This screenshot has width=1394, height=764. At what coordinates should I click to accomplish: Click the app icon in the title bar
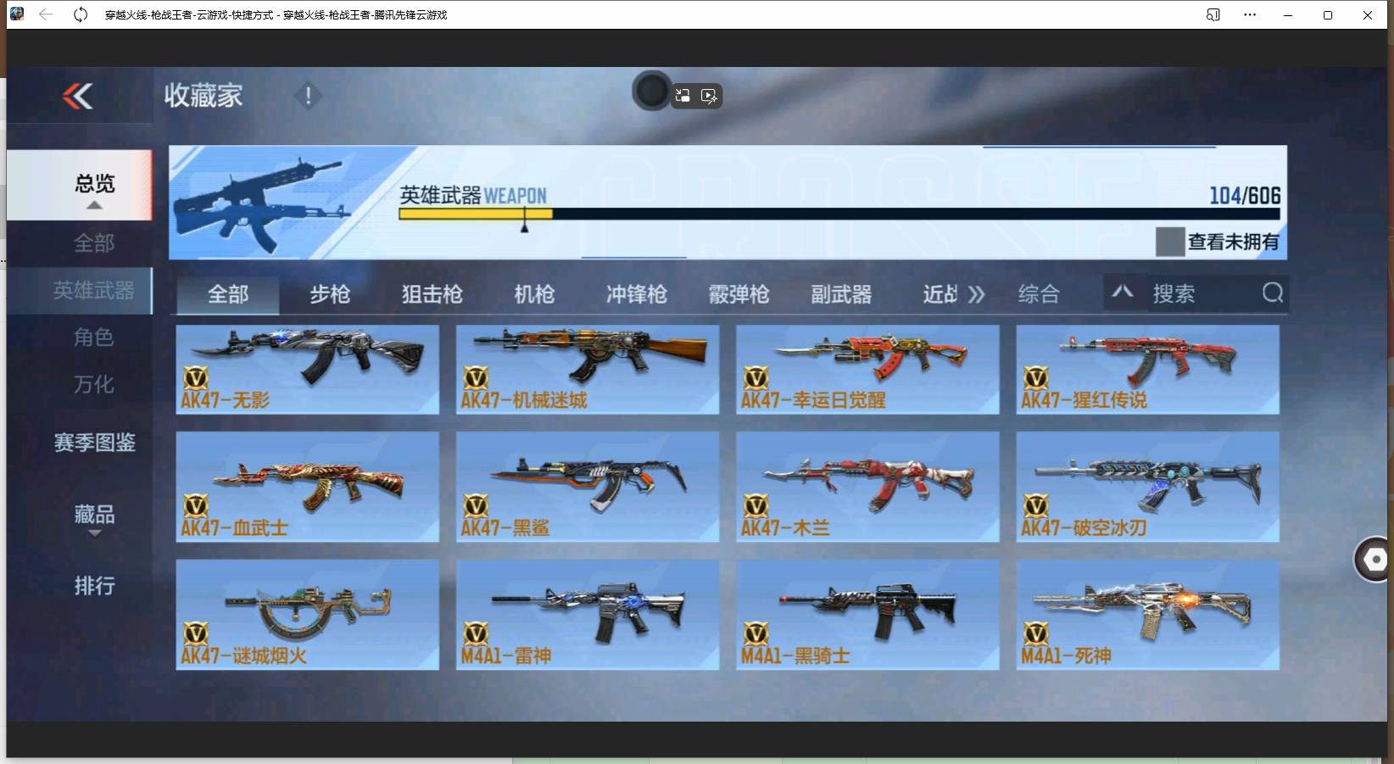coord(17,14)
